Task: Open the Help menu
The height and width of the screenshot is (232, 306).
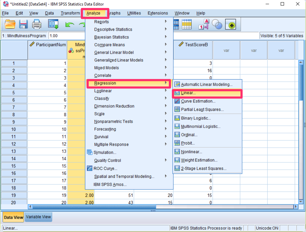Action: [x=201, y=13]
